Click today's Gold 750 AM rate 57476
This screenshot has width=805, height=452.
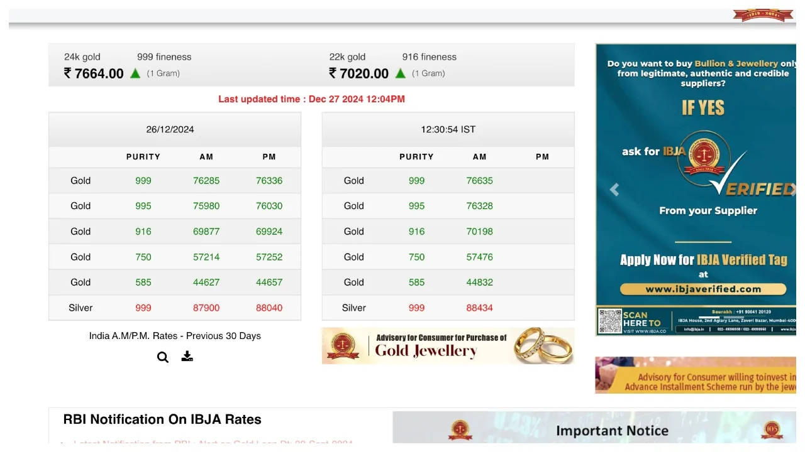pos(480,257)
